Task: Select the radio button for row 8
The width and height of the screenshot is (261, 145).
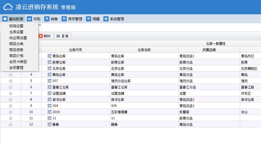Action: click(11, 100)
